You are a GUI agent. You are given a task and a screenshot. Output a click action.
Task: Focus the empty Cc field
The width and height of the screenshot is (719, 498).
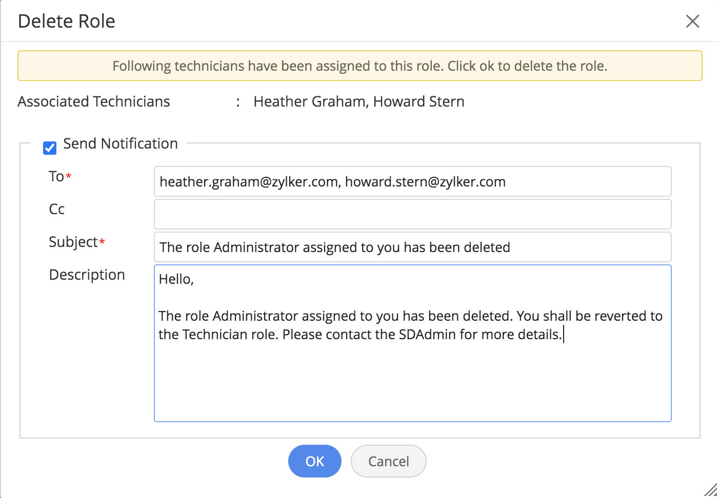coord(412,214)
